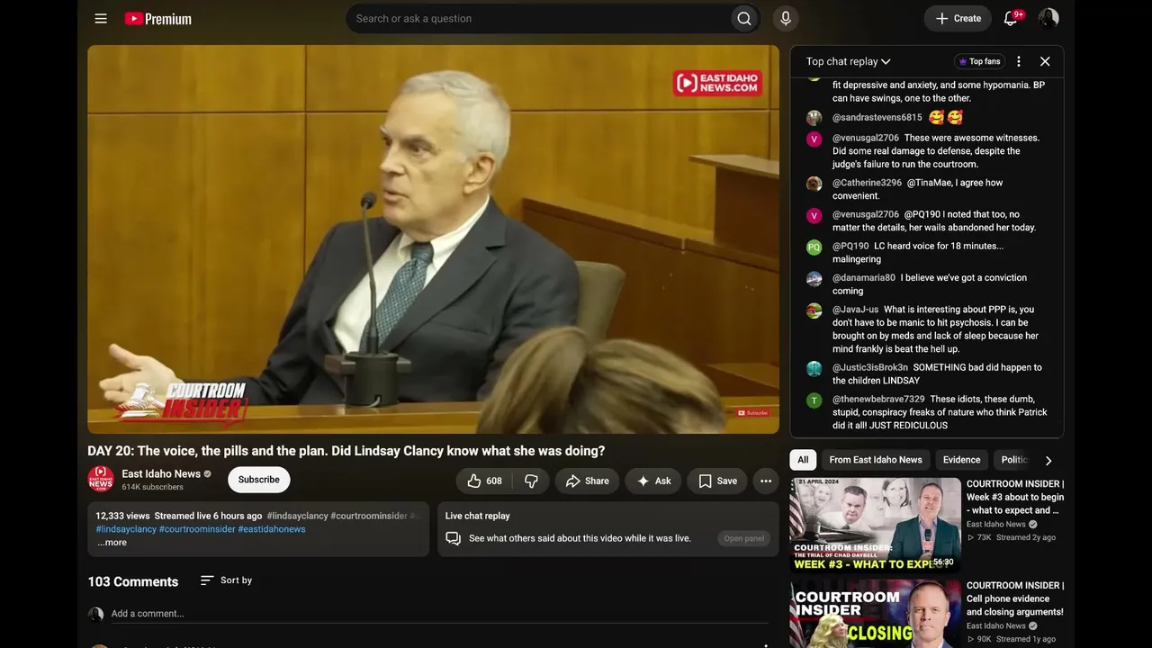Go to YouTube Premium home logo
Image resolution: width=1152 pixels, height=648 pixels.
click(158, 19)
